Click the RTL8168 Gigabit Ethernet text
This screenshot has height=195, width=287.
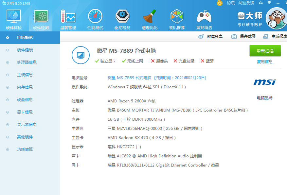click(x=163, y=165)
